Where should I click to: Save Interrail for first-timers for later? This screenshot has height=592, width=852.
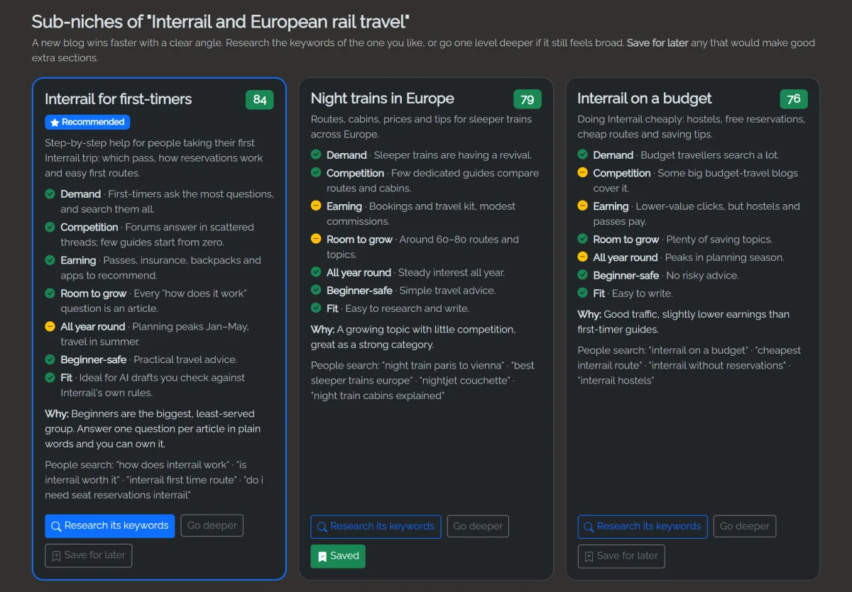[88, 556]
